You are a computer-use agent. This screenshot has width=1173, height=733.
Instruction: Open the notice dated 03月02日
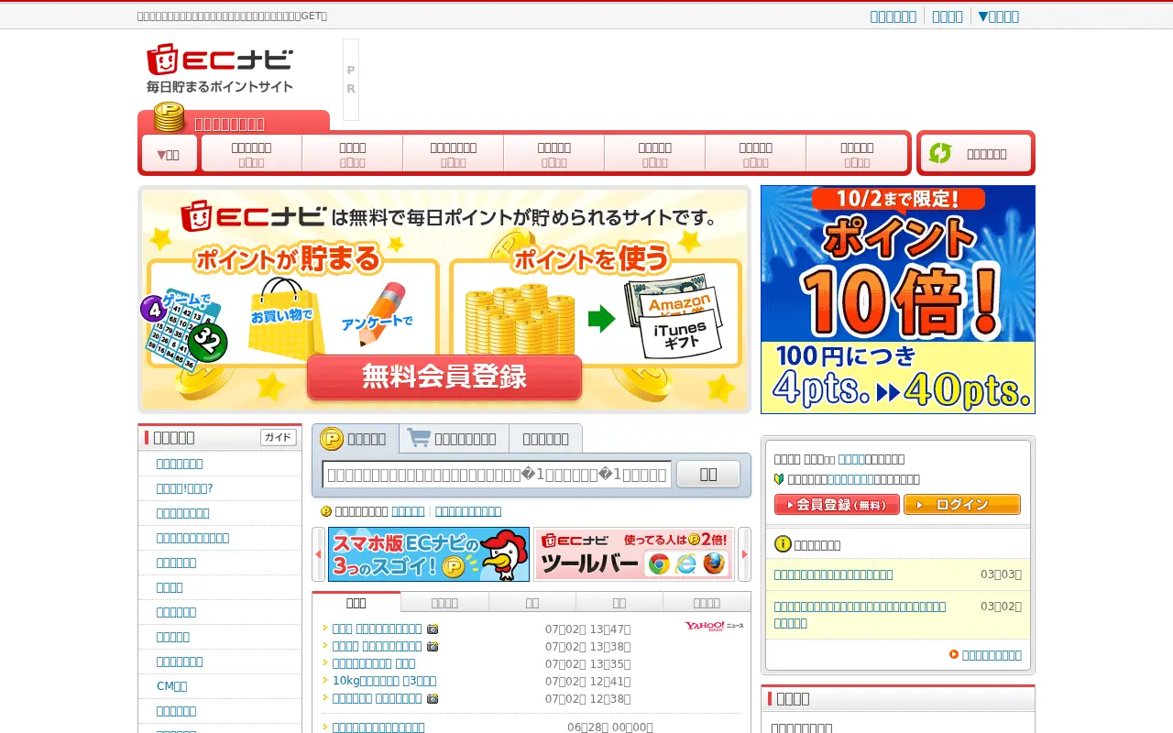pos(860,615)
